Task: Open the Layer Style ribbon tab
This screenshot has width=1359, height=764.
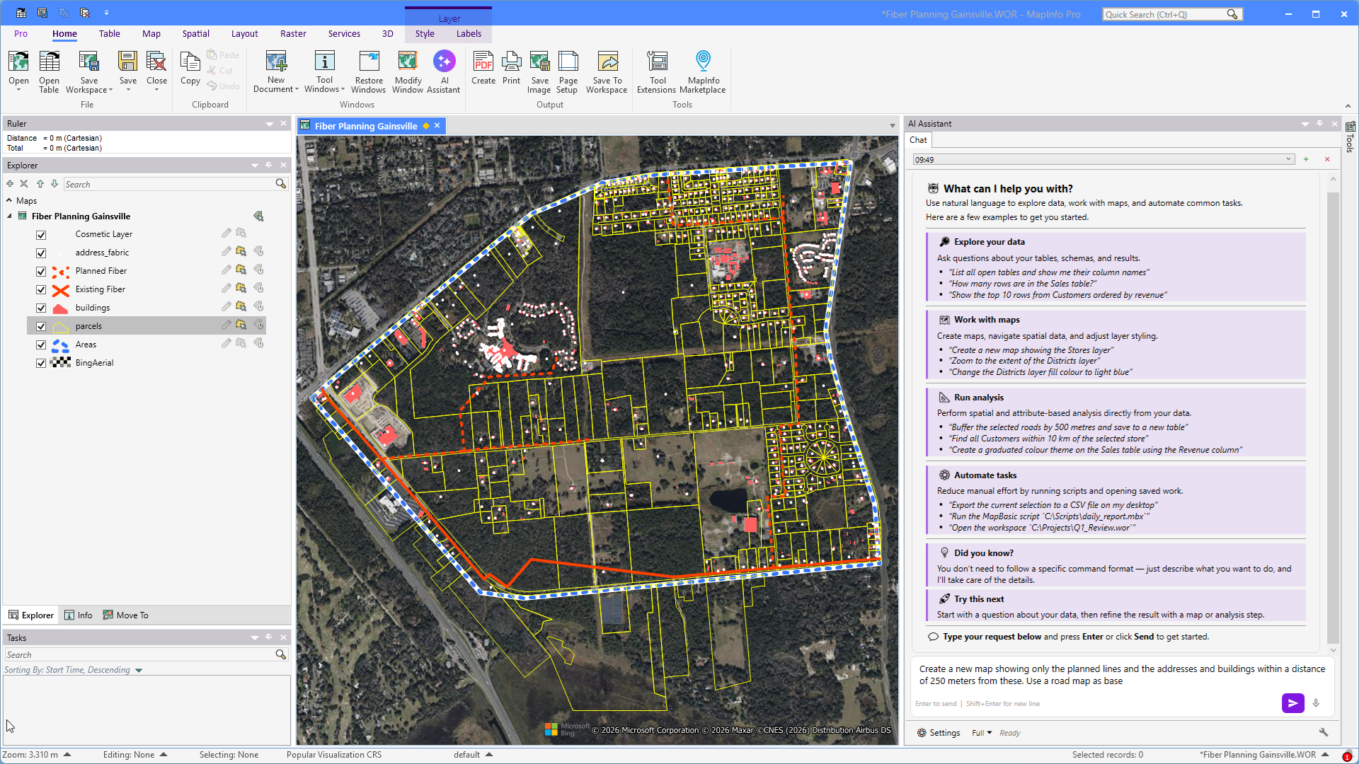Action: pos(425,33)
